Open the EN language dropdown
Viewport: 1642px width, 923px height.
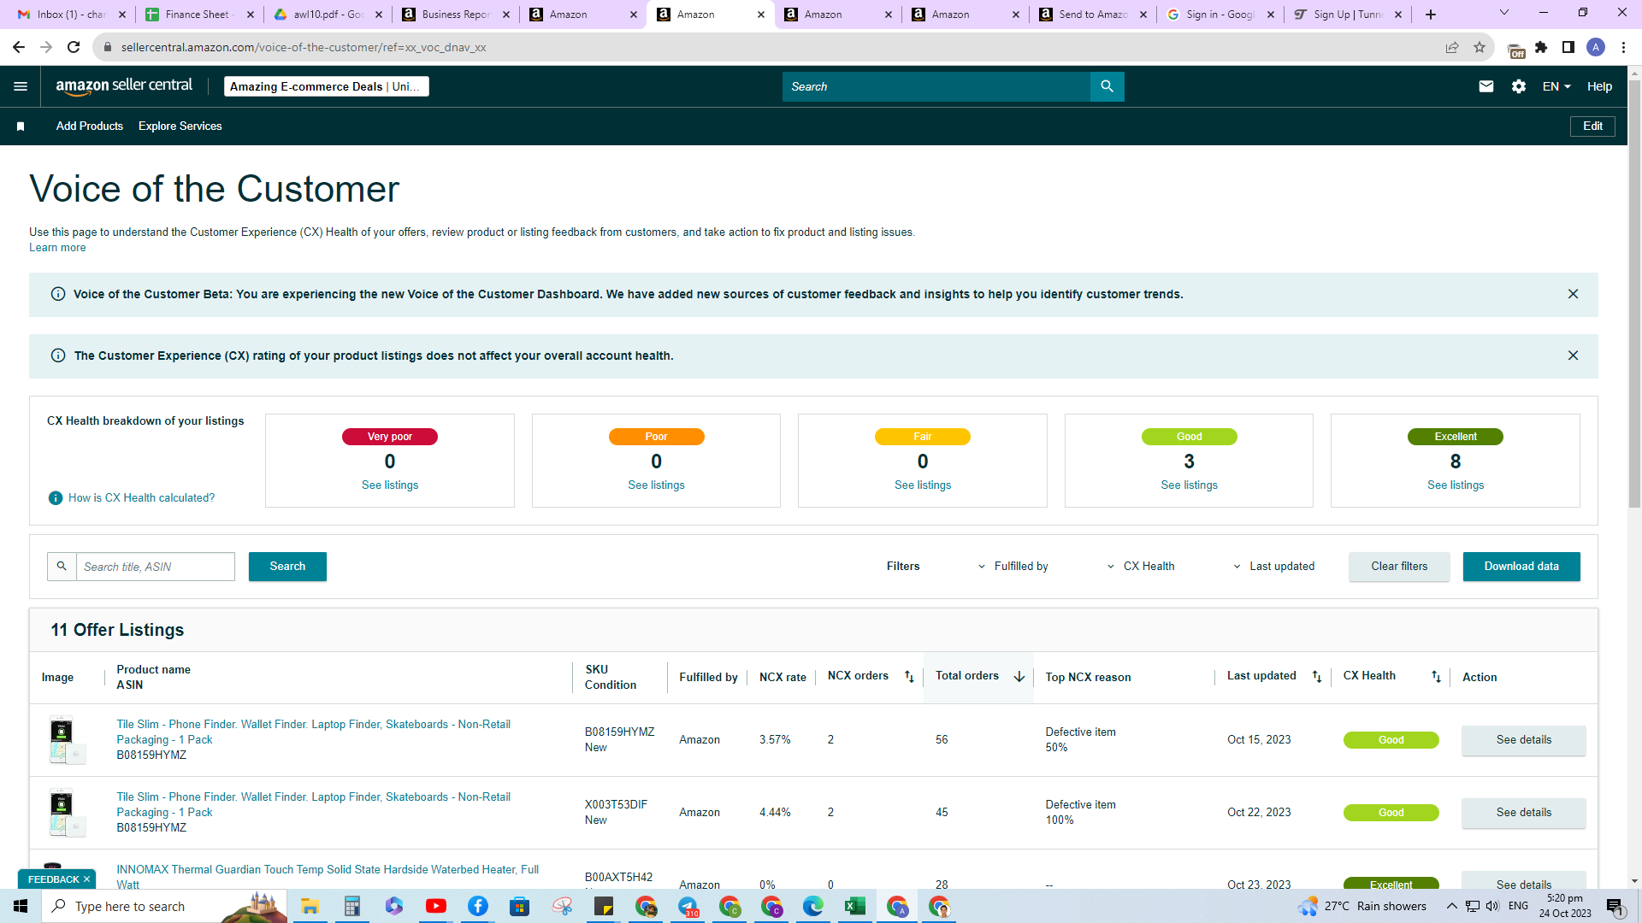coord(1556,86)
